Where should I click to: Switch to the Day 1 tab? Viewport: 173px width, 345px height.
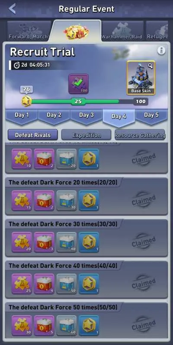click(22, 116)
